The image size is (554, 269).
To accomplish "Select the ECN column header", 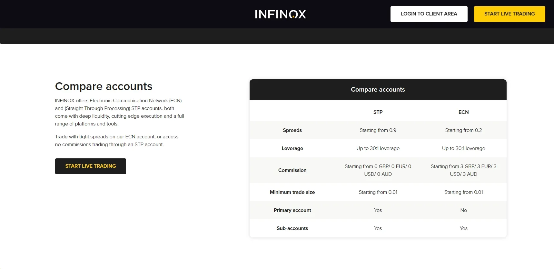I will pos(463,112).
